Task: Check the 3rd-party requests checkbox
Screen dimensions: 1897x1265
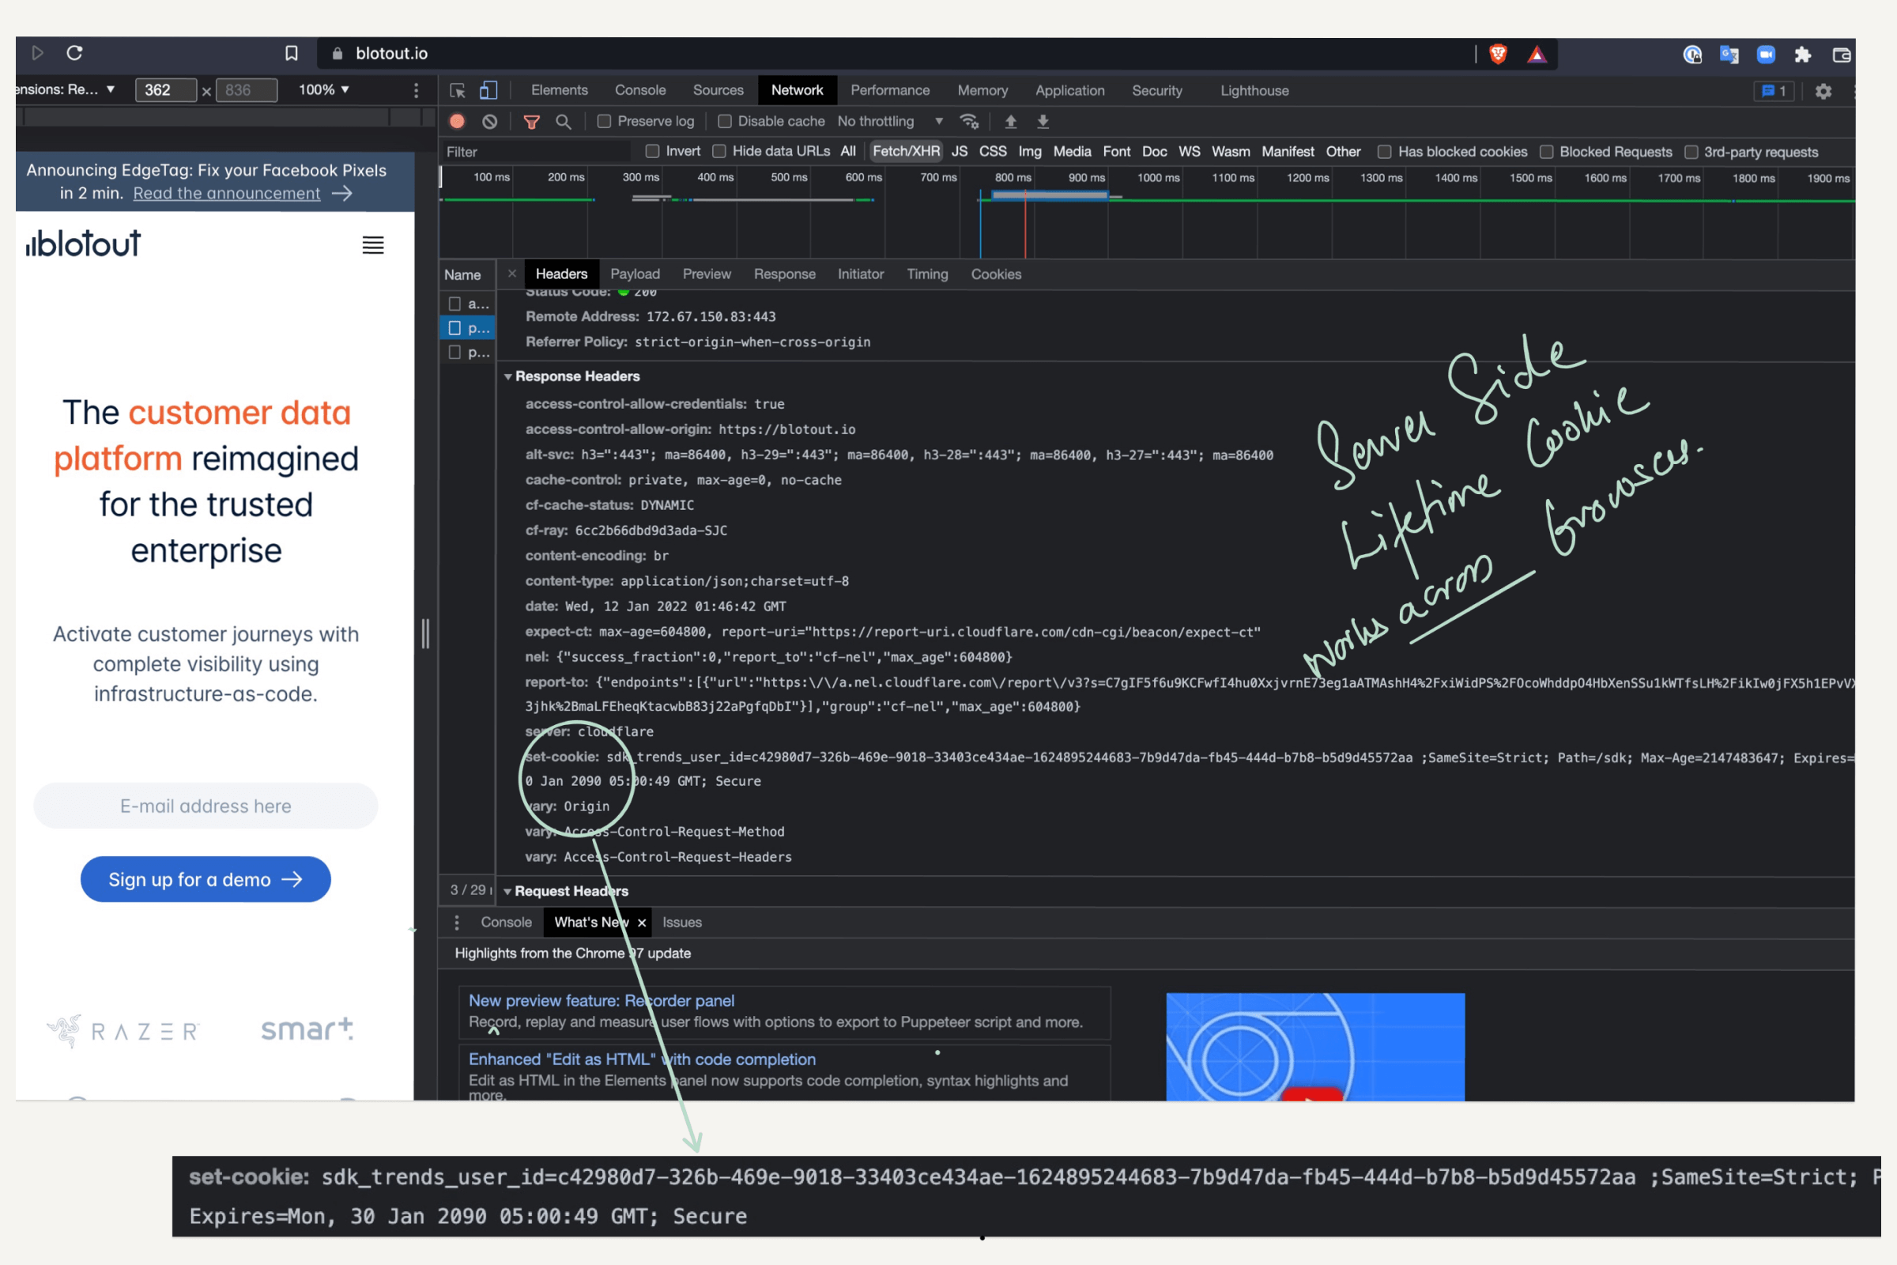Action: point(1691,152)
